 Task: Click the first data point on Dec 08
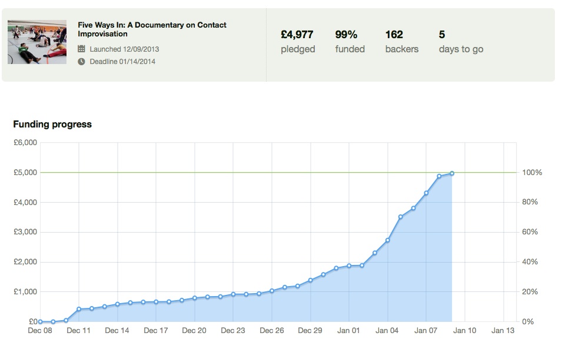(x=40, y=321)
